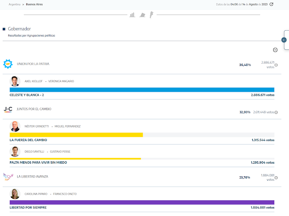Open the bar chart view icon
The height and width of the screenshot is (216, 289).
[x=132, y=15]
